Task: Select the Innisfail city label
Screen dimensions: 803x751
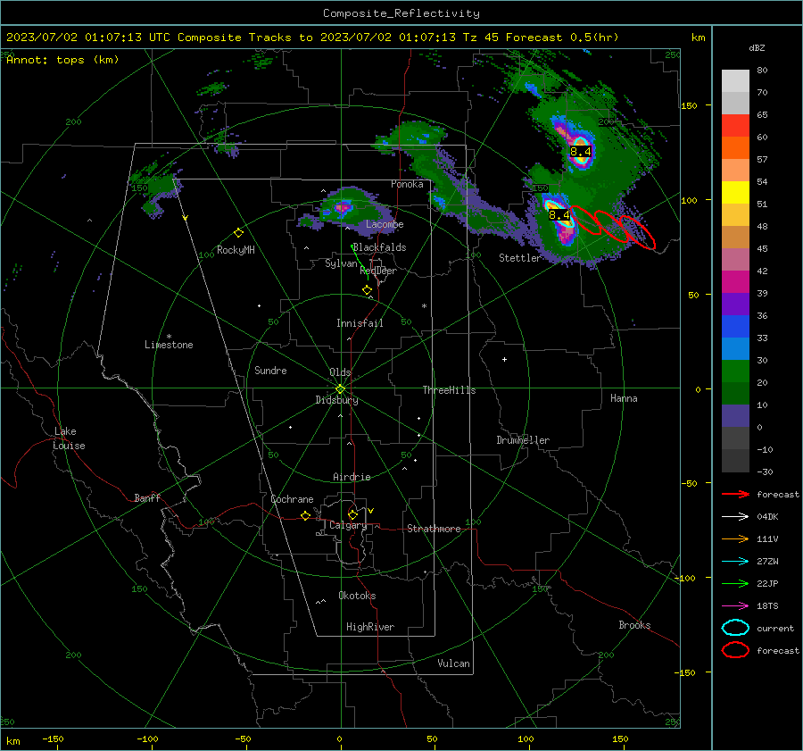Action: [x=360, y=323]
